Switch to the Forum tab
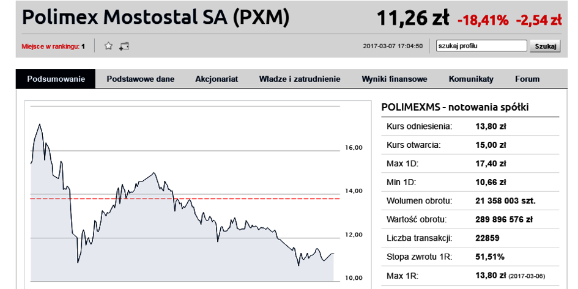 point(527,79)
